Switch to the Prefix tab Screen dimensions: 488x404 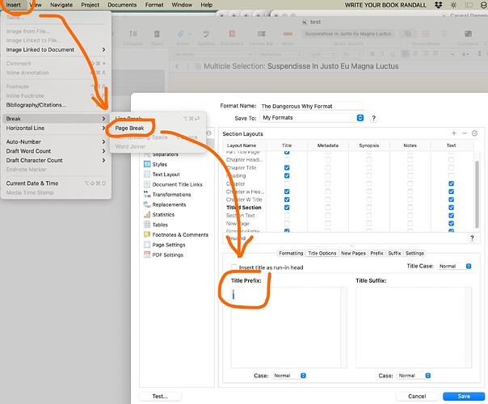(377, 253)
